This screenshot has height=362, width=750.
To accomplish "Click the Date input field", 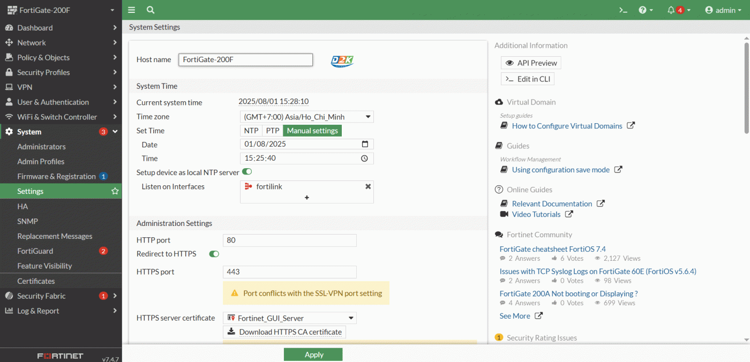I will point(307,144).
